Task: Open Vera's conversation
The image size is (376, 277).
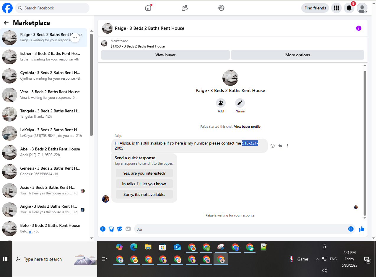Action: (44, 95)
